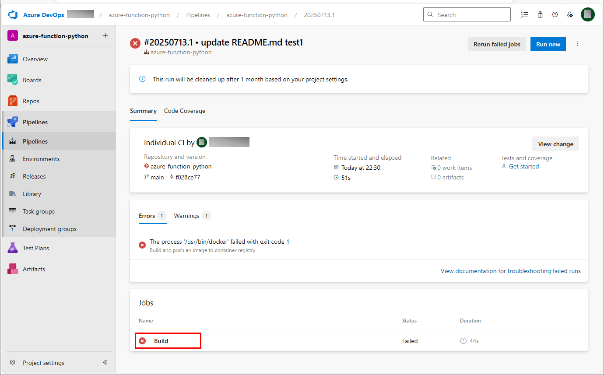
Task: Open Test Plans from the sidebar
Action: pos(59,248)
